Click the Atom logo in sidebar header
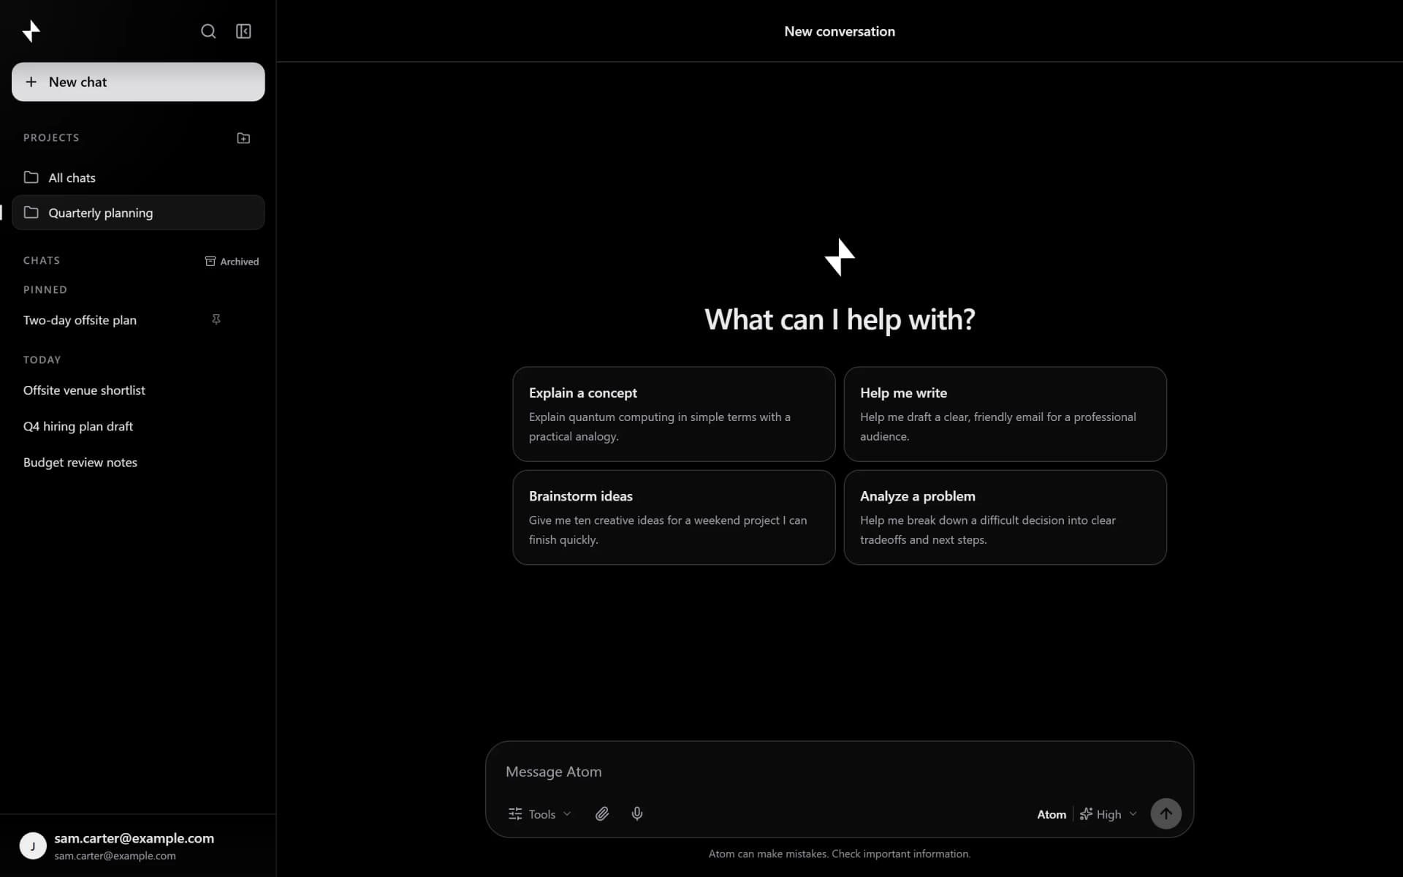The image size is (1403, 877). point(31,31)
